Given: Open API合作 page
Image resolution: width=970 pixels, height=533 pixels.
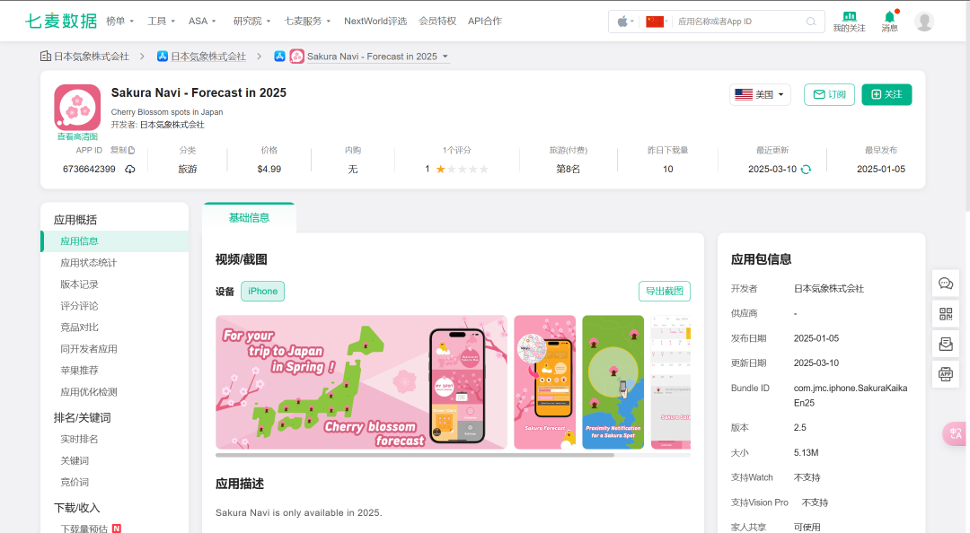Looking at the screenshot, I should coord(484,21).
